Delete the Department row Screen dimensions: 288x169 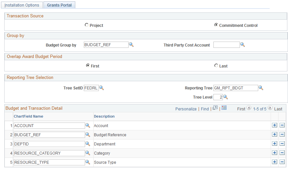coord(282,144)
